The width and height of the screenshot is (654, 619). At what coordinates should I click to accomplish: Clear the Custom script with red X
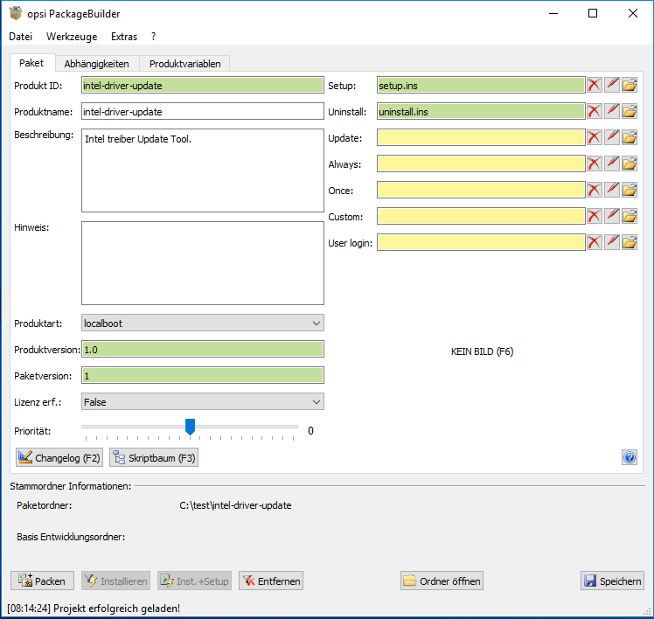595,217
